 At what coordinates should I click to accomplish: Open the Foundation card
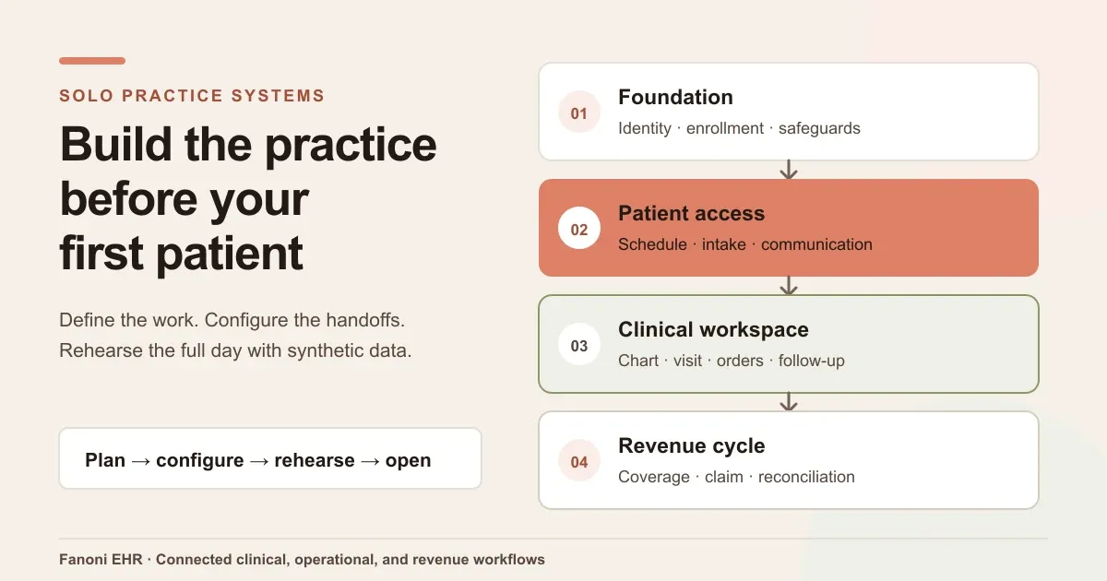[789, 112]
